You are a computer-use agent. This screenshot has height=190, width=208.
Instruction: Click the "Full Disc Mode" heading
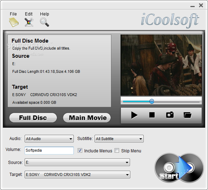pos(30,41)
